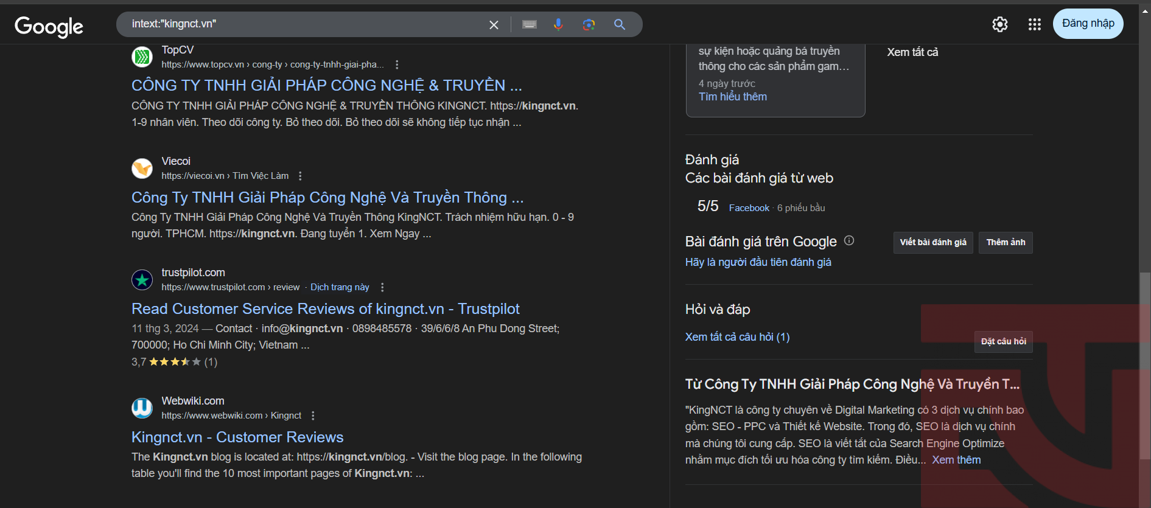Open the Google apps grid

(1035, 24)
